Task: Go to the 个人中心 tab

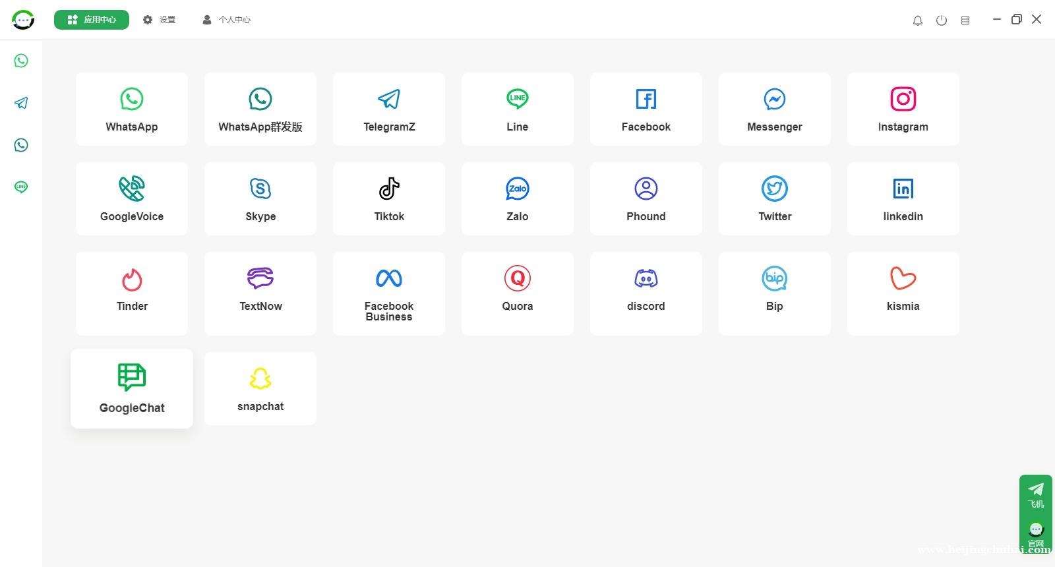Action: (226, 20)
